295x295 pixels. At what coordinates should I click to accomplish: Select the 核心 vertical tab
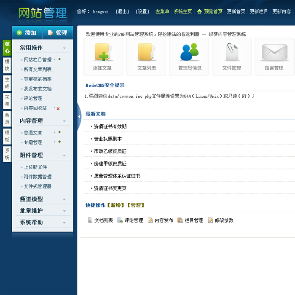[x=7, y=47]
